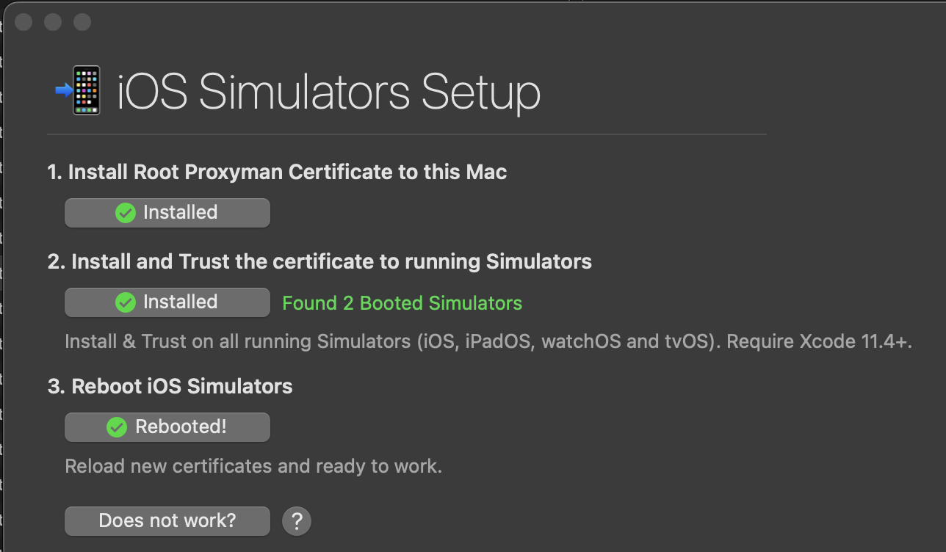The width and height of the screenshot is (946, 552).
Task: Re-trigger the Installed button for the Mac certificate
Action: pos(167,212)
